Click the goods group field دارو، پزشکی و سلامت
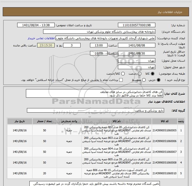This screenshot has width=192, height=186. [96, 110]
